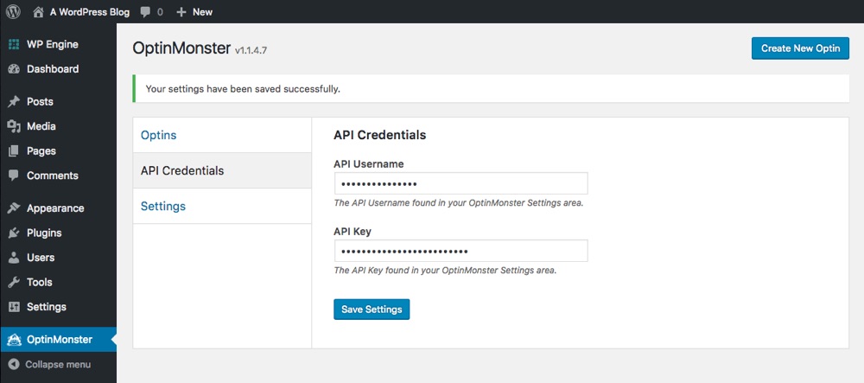Click the Users person icon
Viewport: 864px width, 383px height.
tap(14, 258)
